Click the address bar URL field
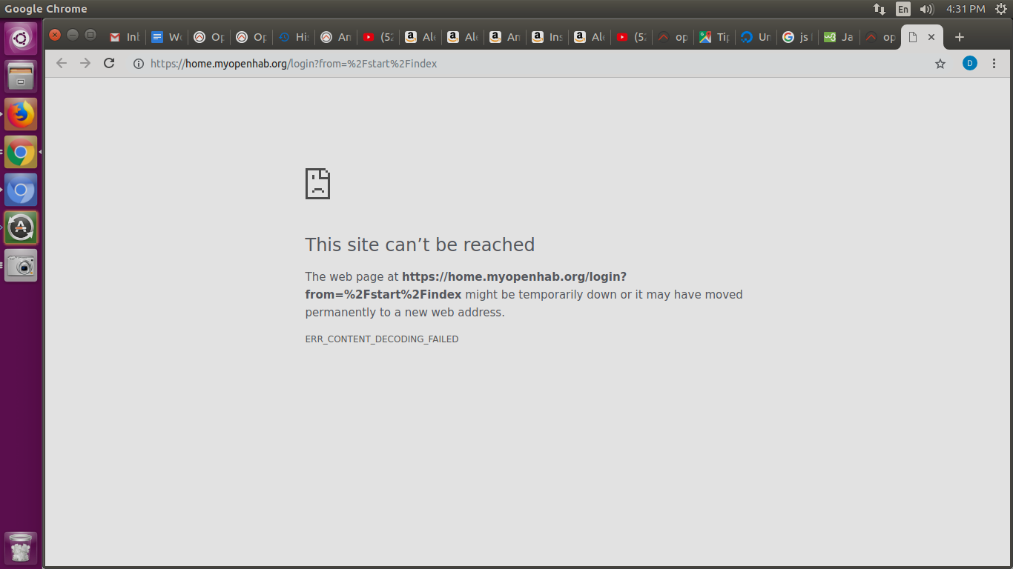1013x569 pixels. [530, 64]
